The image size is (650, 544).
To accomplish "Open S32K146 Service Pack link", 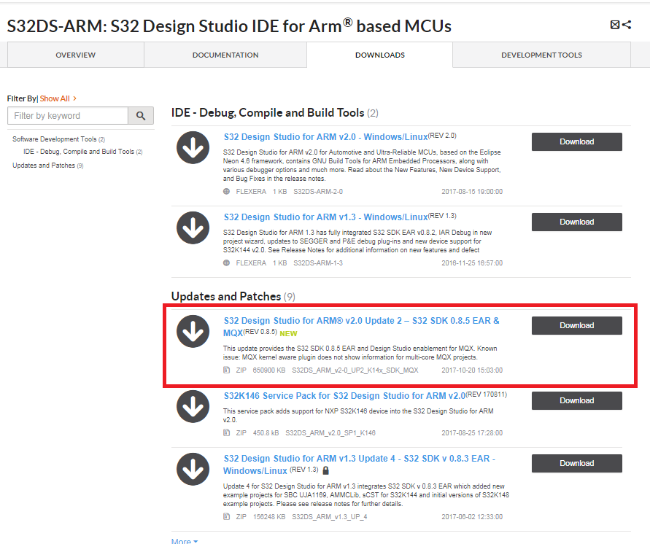I will [344, 396].
